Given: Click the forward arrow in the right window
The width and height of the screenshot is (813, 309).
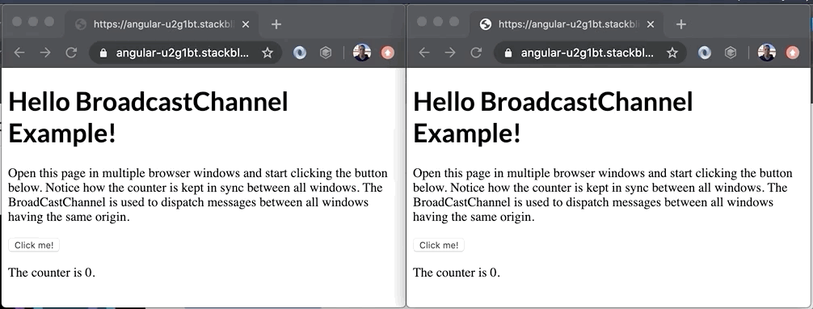Looking at the screenshot, I should pyautogui.click(x=450, y=53).
